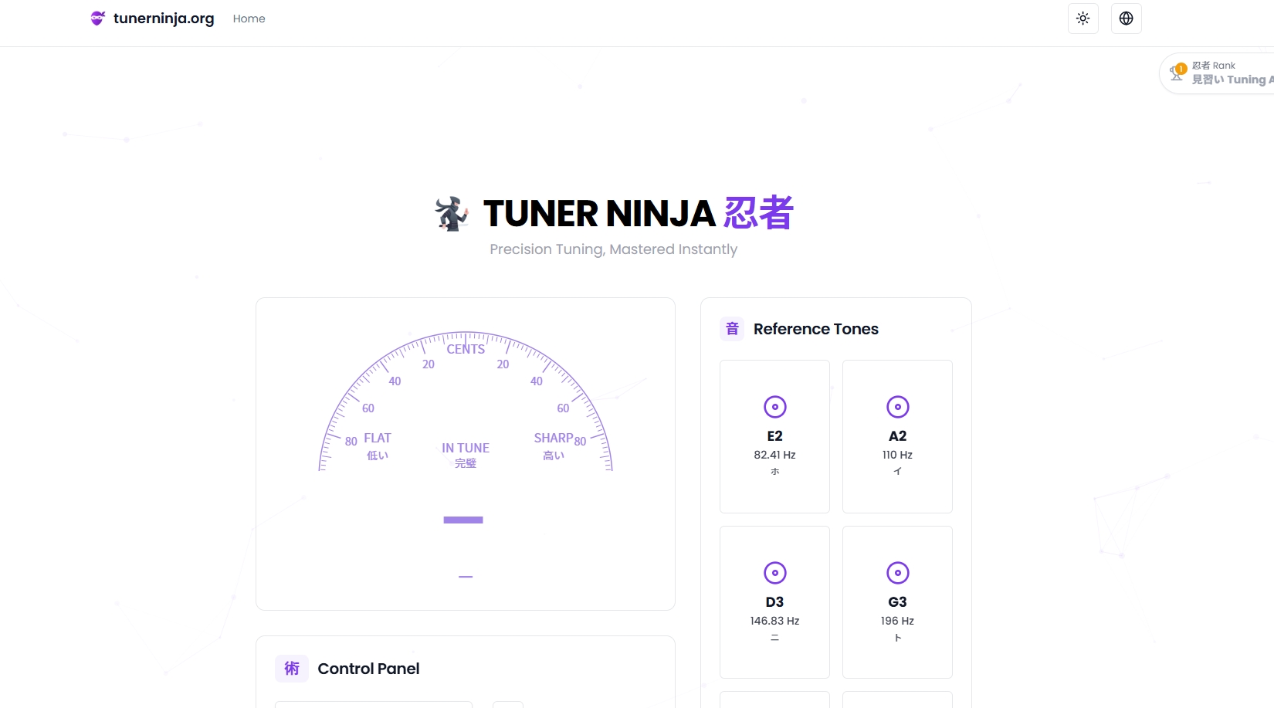This screenshot has height=708, width=1274.
Task: Click the Reference Tones kanji icon
Action: point(732,329)
